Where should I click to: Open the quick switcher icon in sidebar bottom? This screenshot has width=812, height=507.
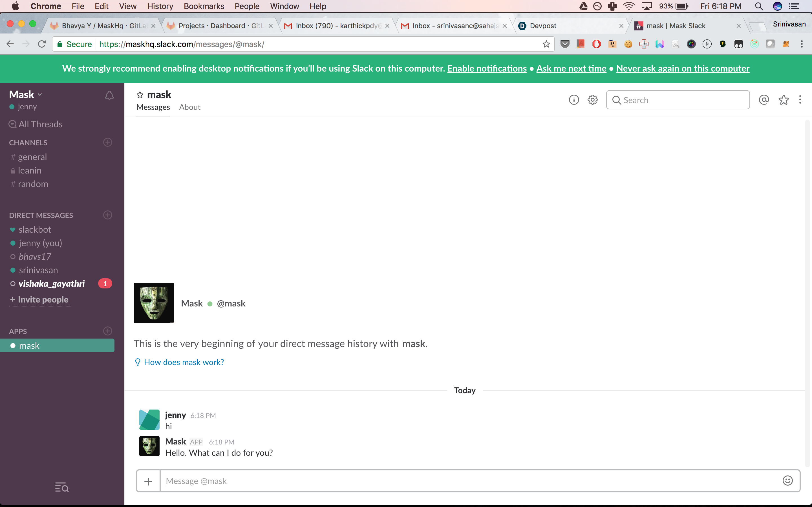tap(62, 487)
